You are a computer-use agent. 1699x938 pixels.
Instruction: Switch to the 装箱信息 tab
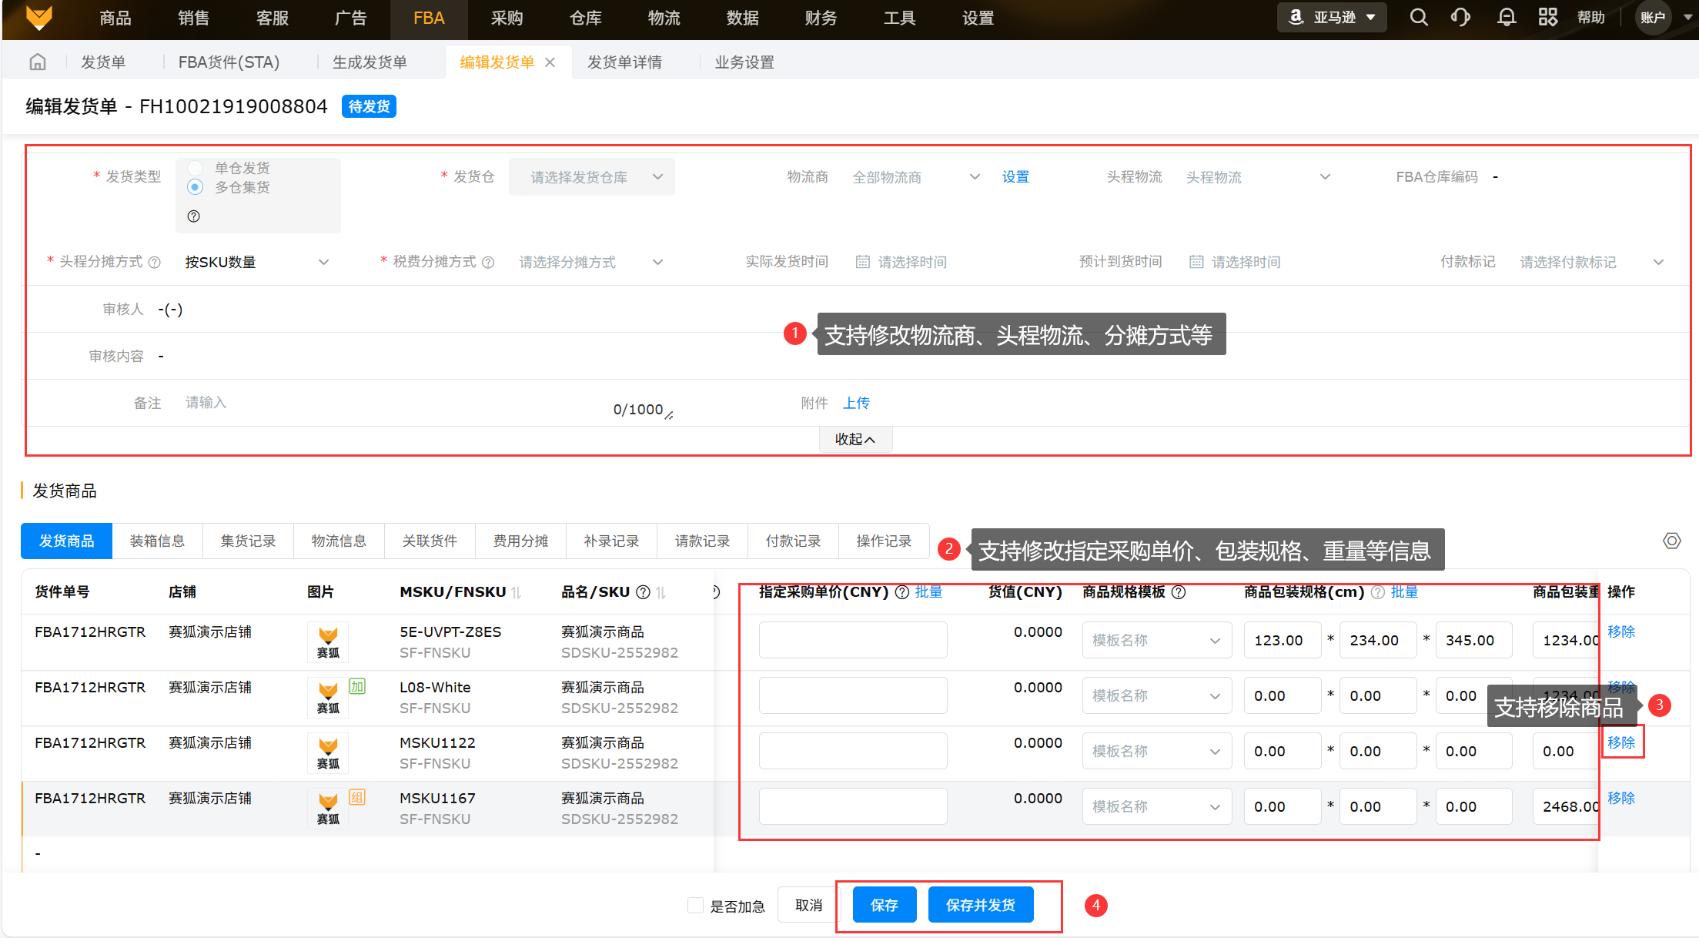tap(157, 541)
